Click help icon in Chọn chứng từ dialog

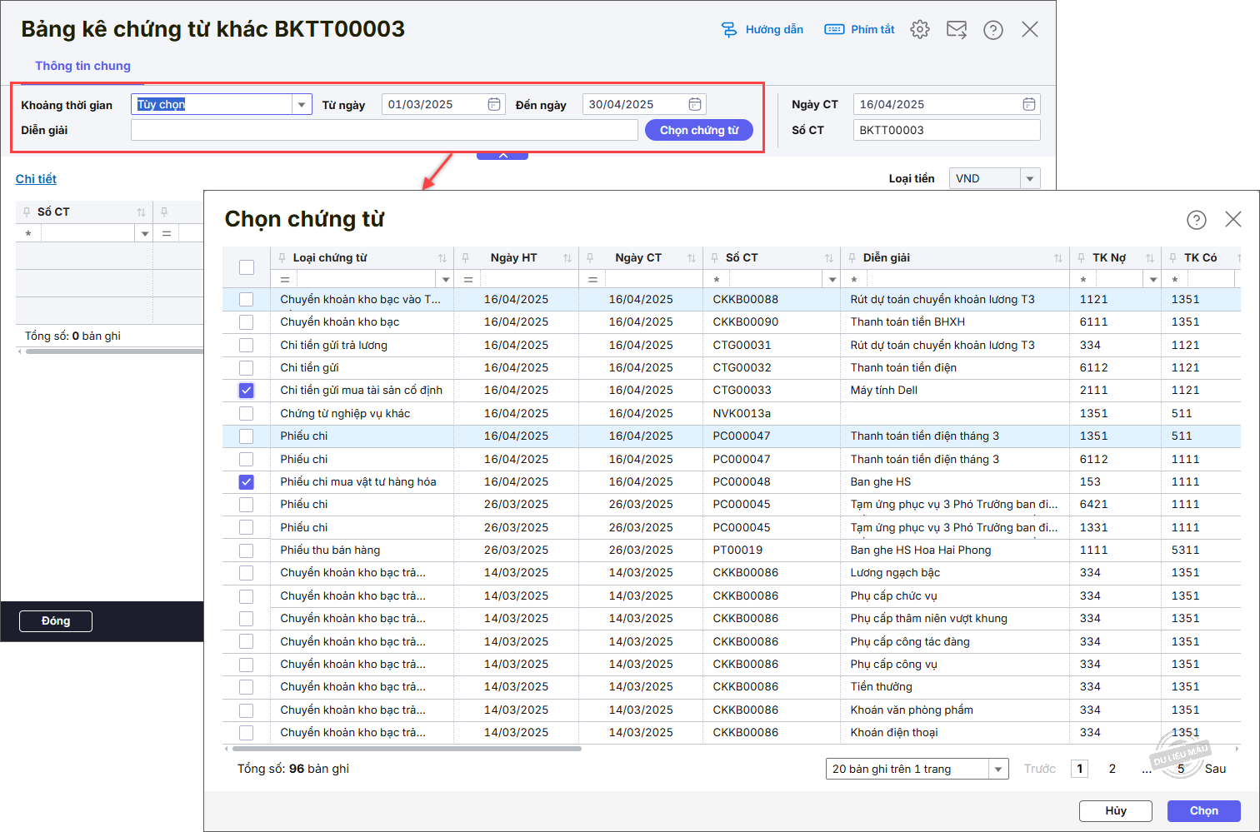(x=1196, y=219)
